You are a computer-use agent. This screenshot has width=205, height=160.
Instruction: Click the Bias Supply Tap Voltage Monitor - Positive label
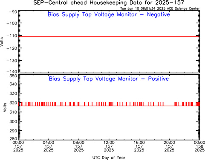pos(109,79)
